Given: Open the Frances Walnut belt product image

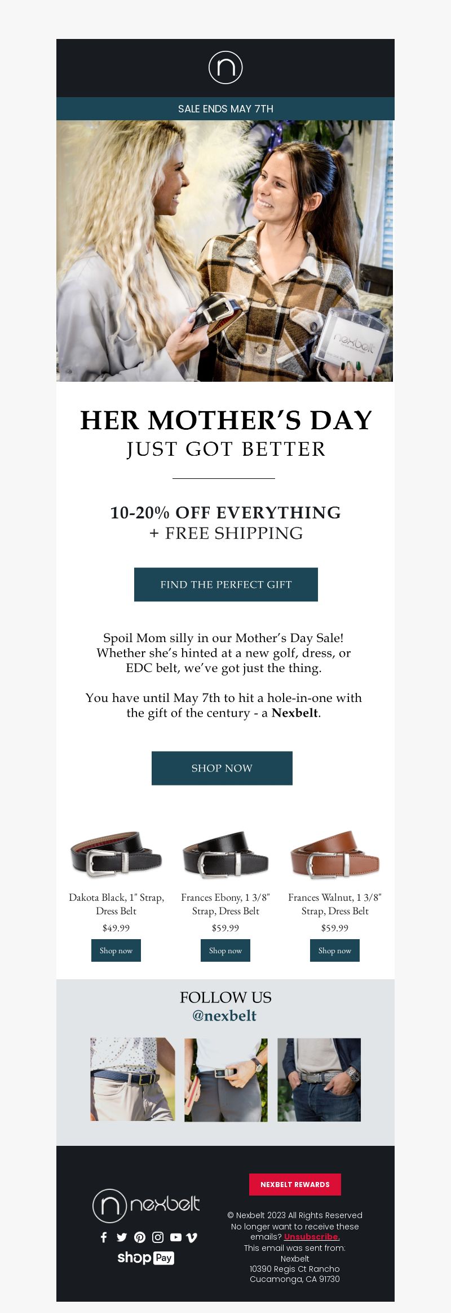Looking at the screenshot, I should (335, 854).
